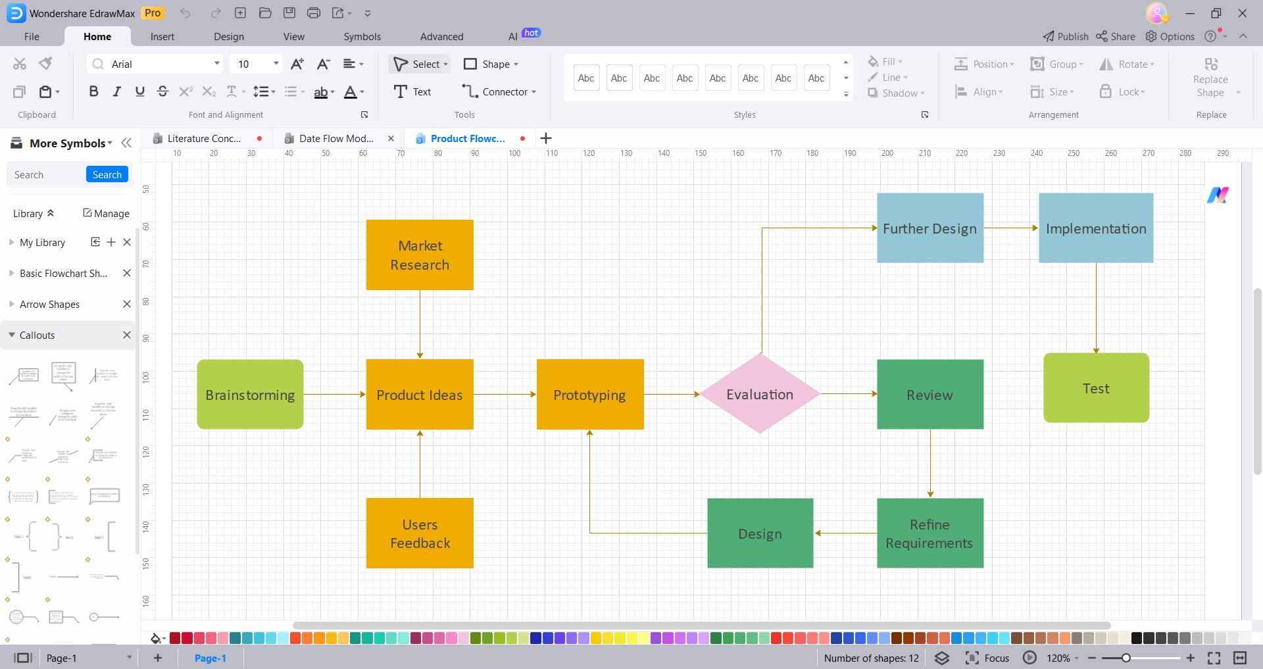Open the page layout panel icon
Screen dimensions: 1263x669
pyautogui.click(x=23, y=658)
